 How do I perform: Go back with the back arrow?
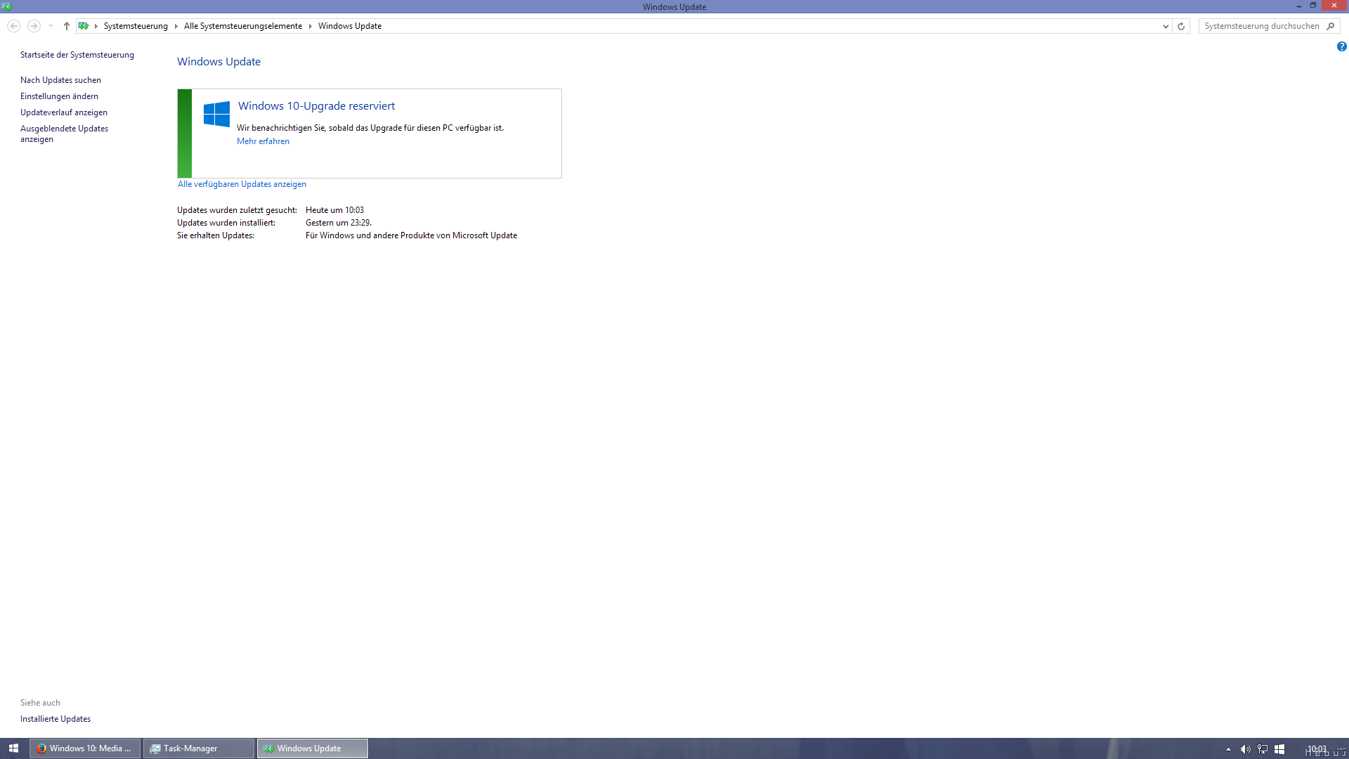13,26
